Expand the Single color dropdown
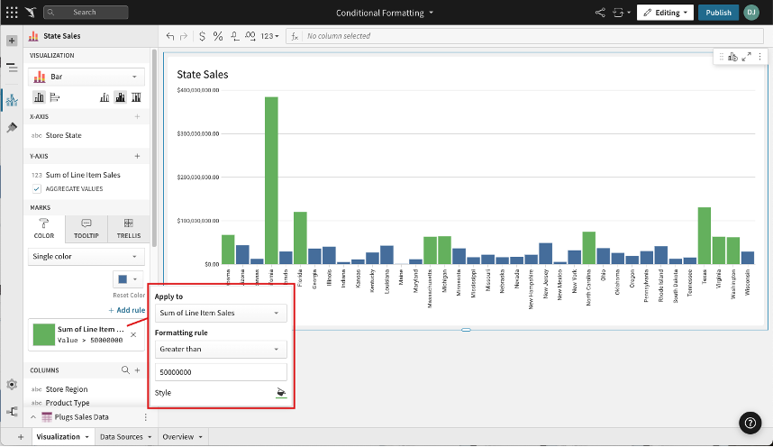 (86, 256)
